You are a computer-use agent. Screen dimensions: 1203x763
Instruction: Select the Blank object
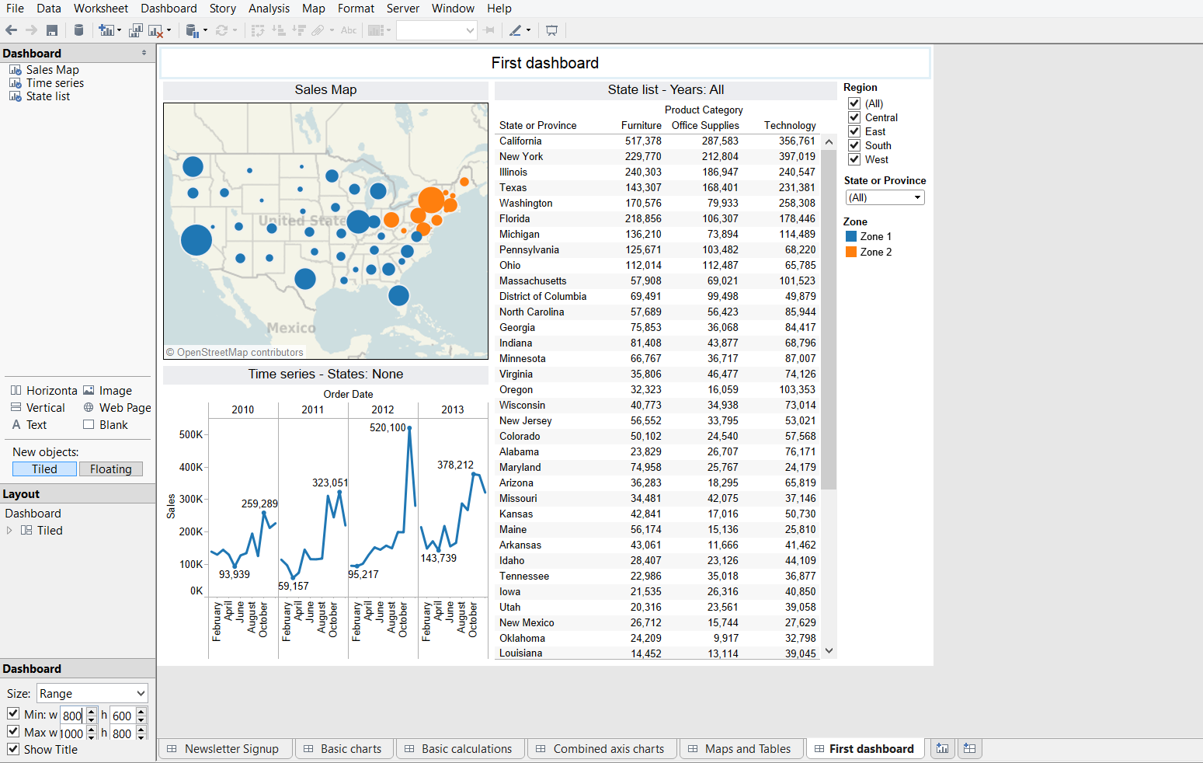point(106,425)
